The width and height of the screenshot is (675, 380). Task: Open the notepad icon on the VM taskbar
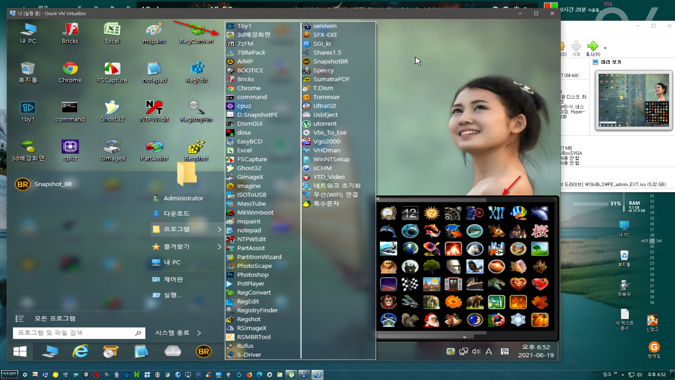[141, 351]
